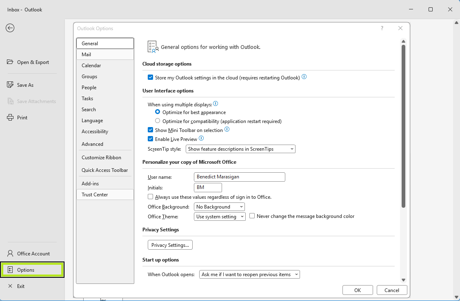460x301 pixels.
Task: Click the Open & Export folder icon
Action: tap(10, 62)
